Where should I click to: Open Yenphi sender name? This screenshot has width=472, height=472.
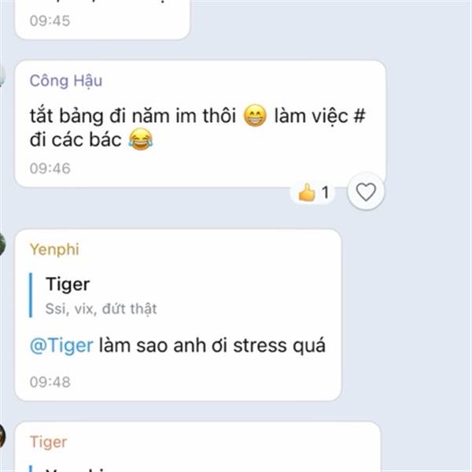54,249
